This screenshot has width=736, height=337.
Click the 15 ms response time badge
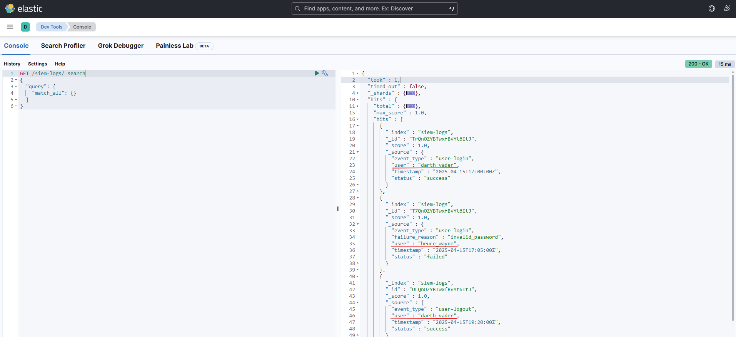click(725, 64)
